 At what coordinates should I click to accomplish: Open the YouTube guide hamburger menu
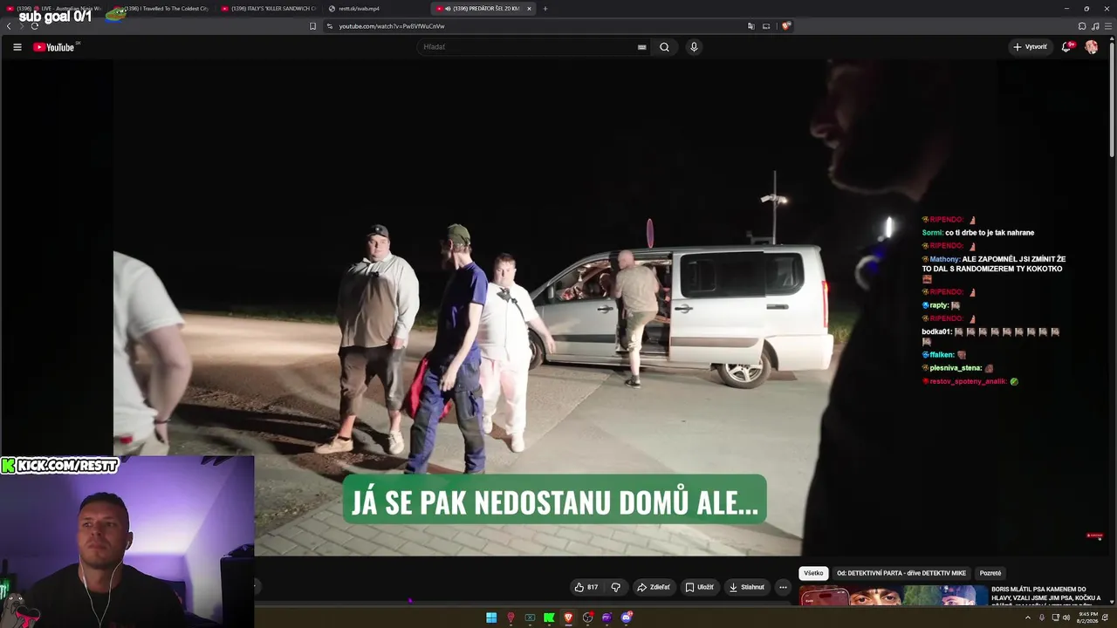point(17,47)
